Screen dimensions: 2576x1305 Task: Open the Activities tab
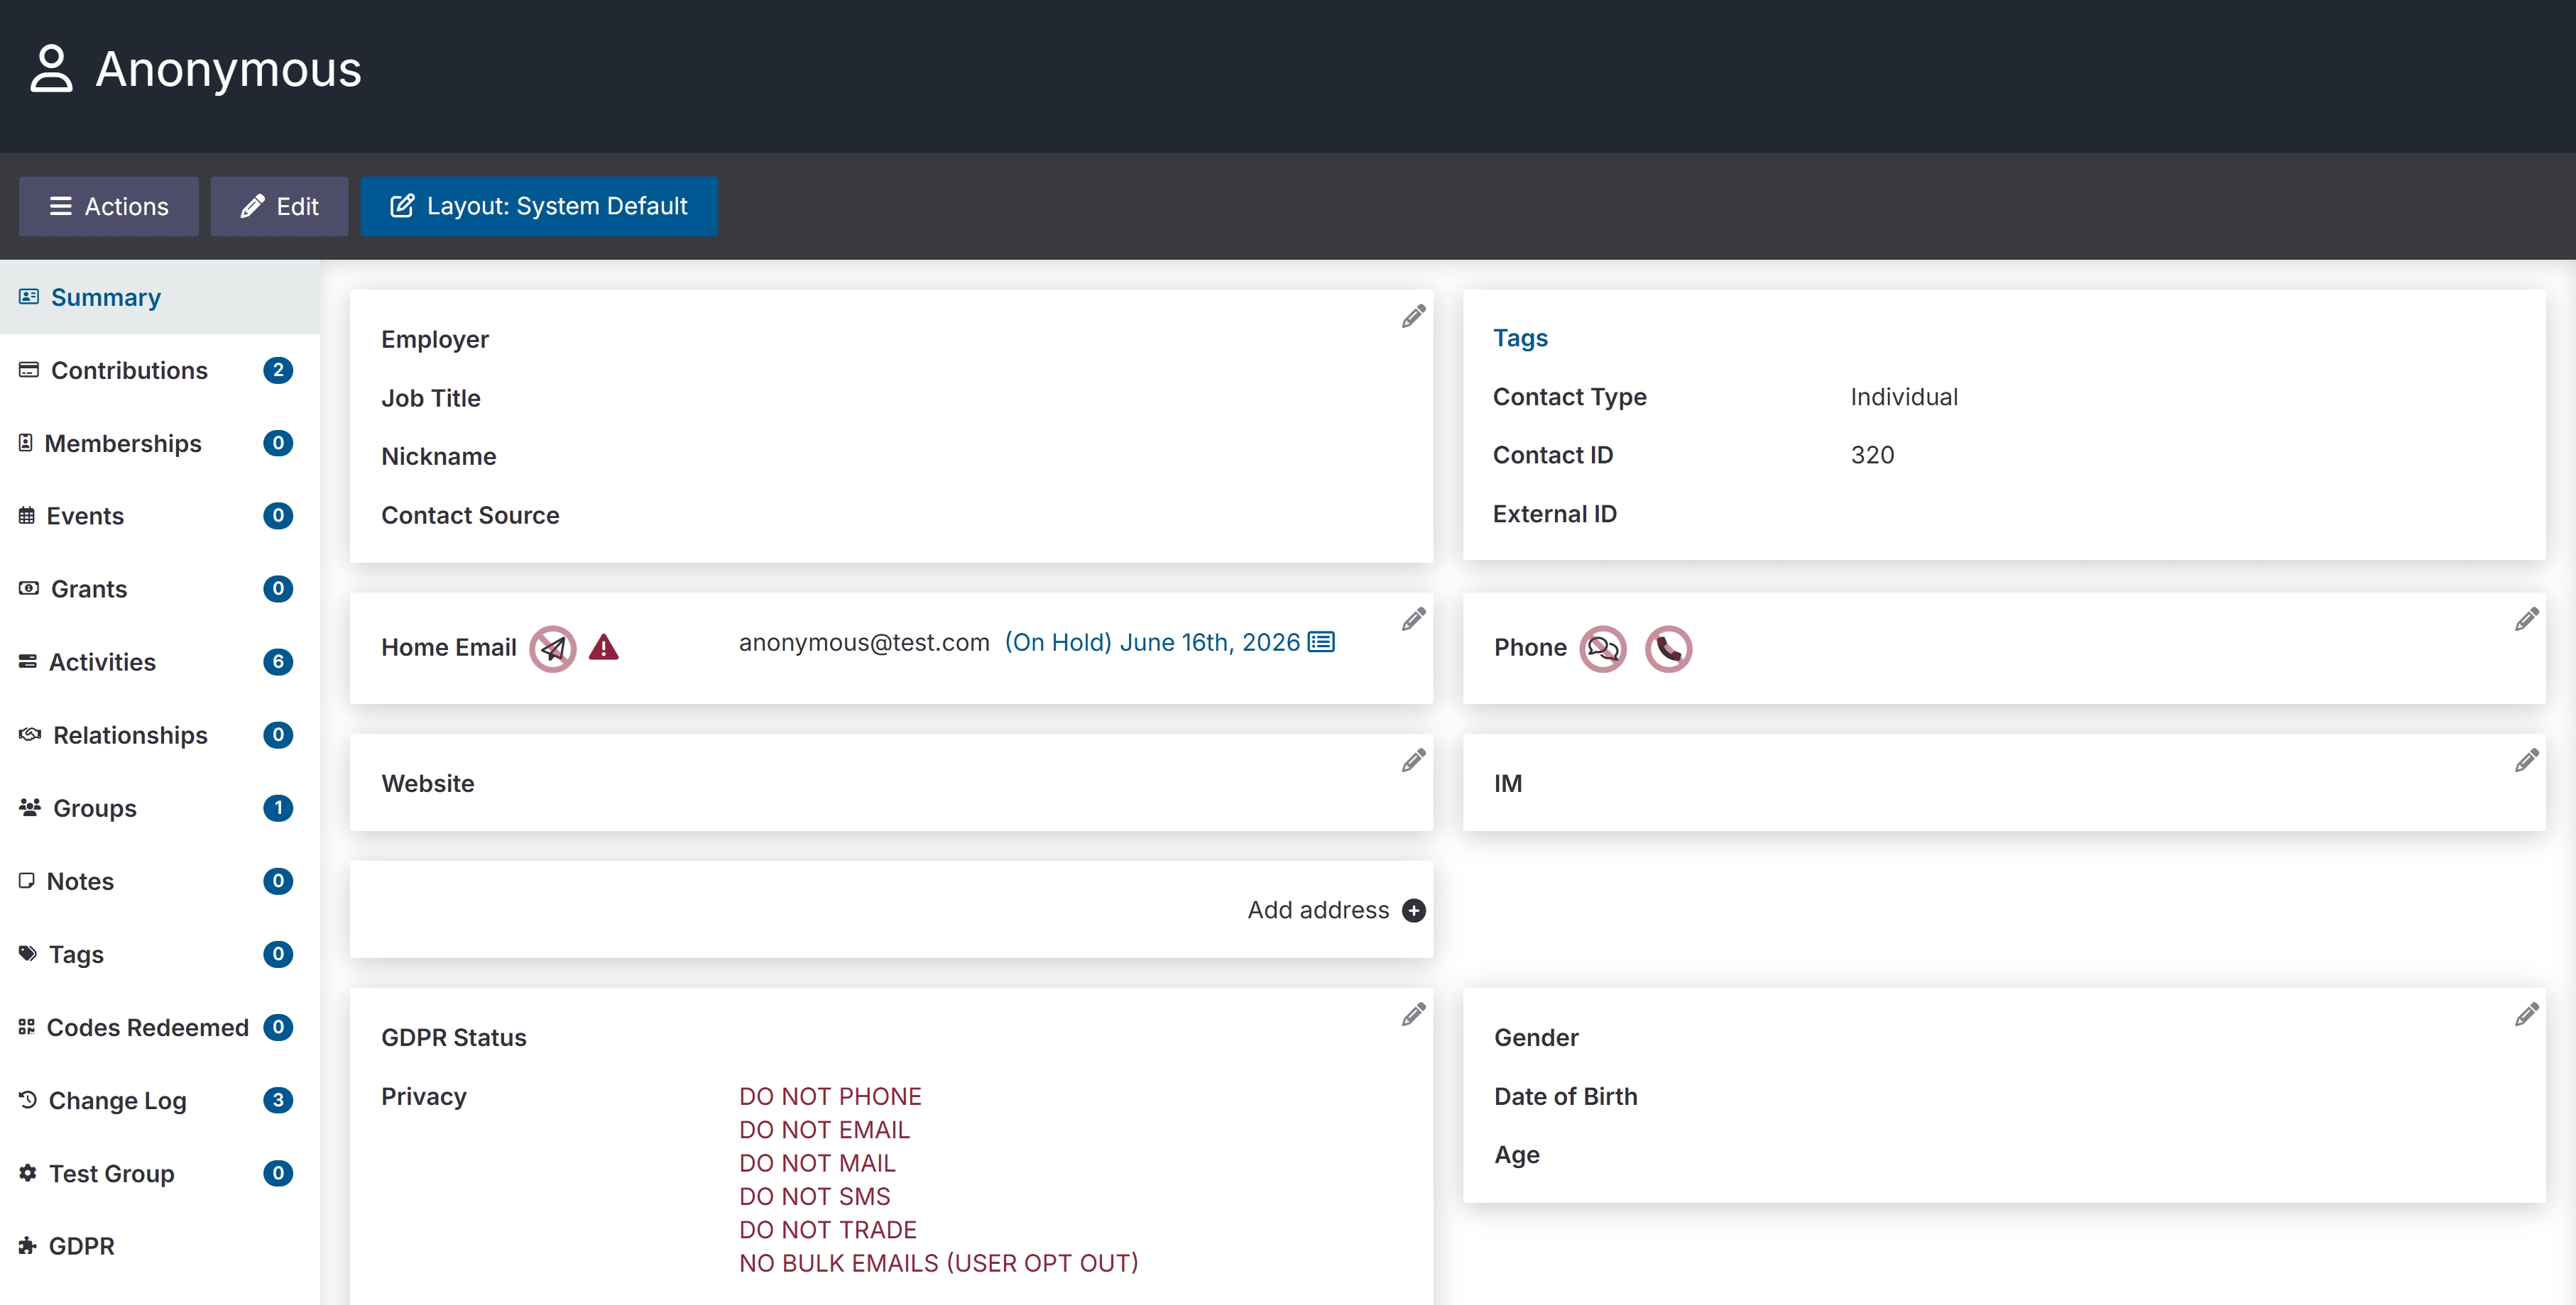coord(160,661)
